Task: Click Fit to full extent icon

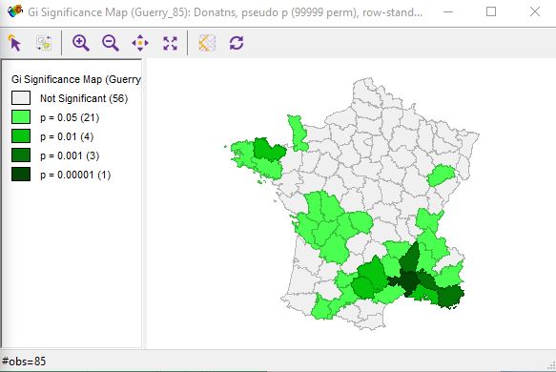Action: [170, 43]
